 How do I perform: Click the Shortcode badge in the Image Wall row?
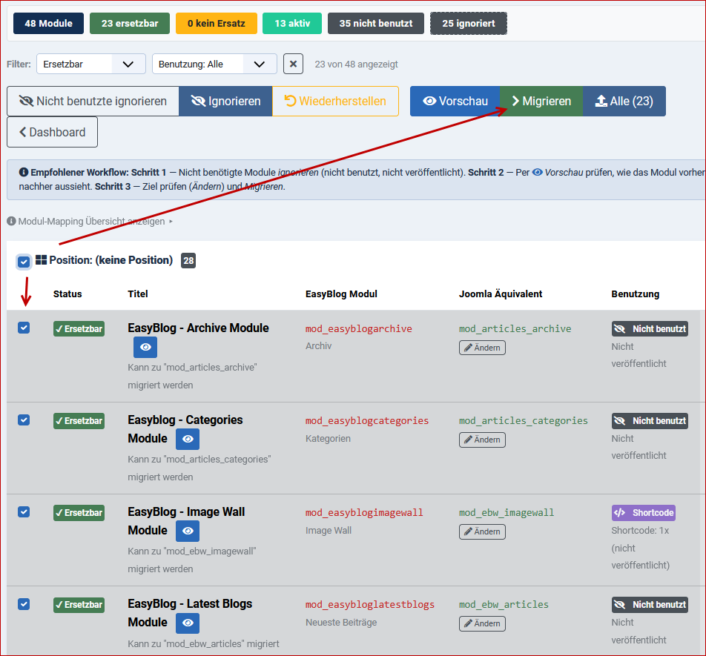tap(643, 512)
